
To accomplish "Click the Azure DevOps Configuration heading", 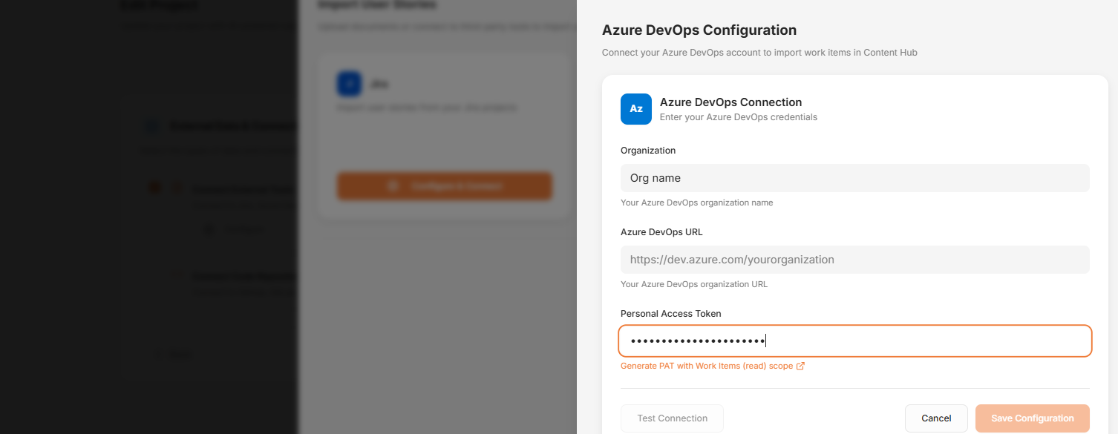I will (699, 30).
